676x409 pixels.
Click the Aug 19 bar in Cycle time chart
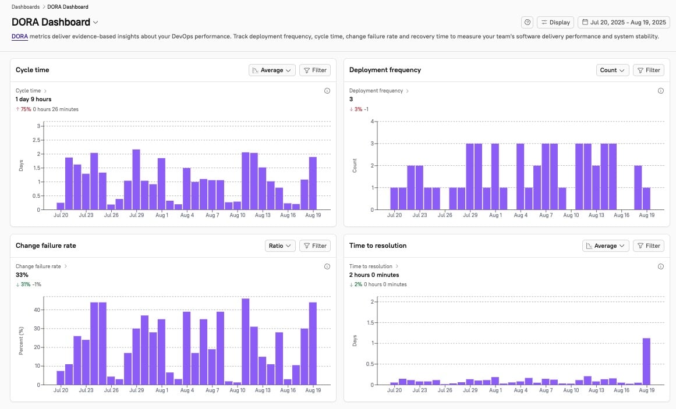(313, 184)
